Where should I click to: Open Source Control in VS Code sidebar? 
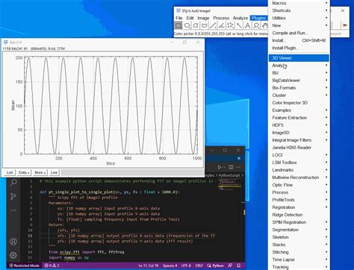click(x=13, y=196)
